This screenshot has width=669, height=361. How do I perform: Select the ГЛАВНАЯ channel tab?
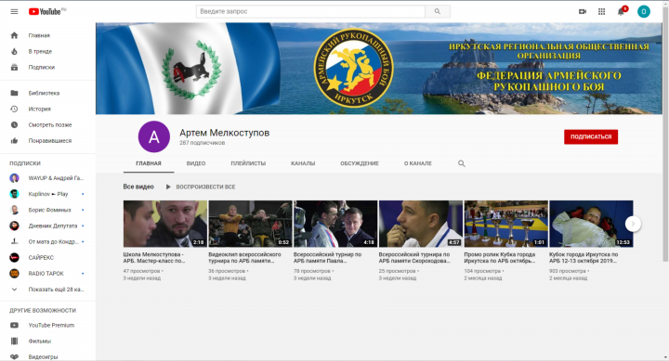pyautogui.click(x=149, y=163)
